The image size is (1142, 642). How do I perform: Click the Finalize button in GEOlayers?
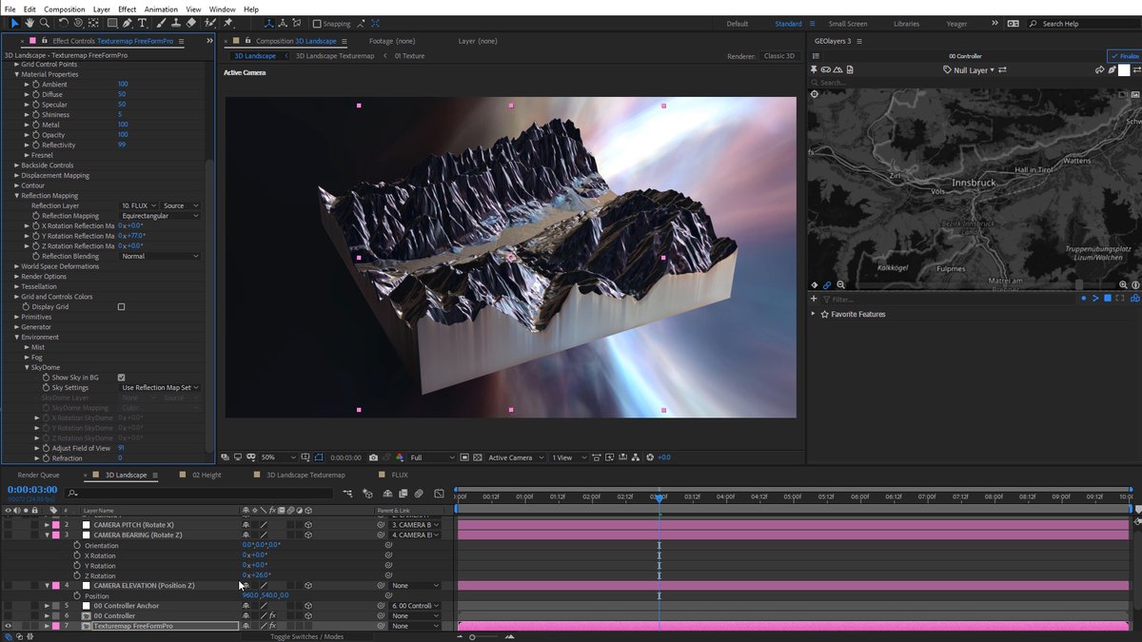1123,56
